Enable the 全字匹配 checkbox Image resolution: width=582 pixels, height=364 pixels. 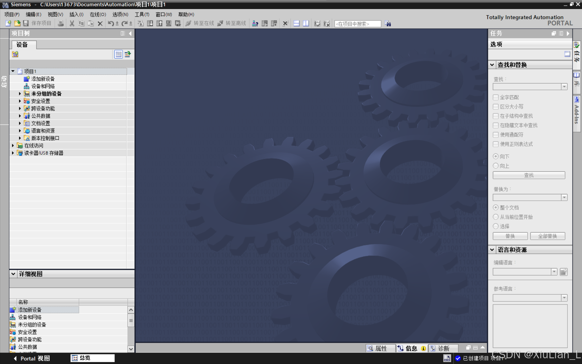click(496, 97)
